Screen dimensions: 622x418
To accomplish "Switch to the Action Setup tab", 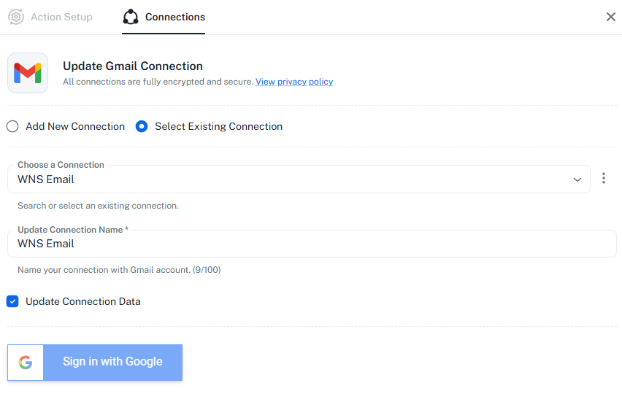I will pyautogui.click(x=61, y=17).
